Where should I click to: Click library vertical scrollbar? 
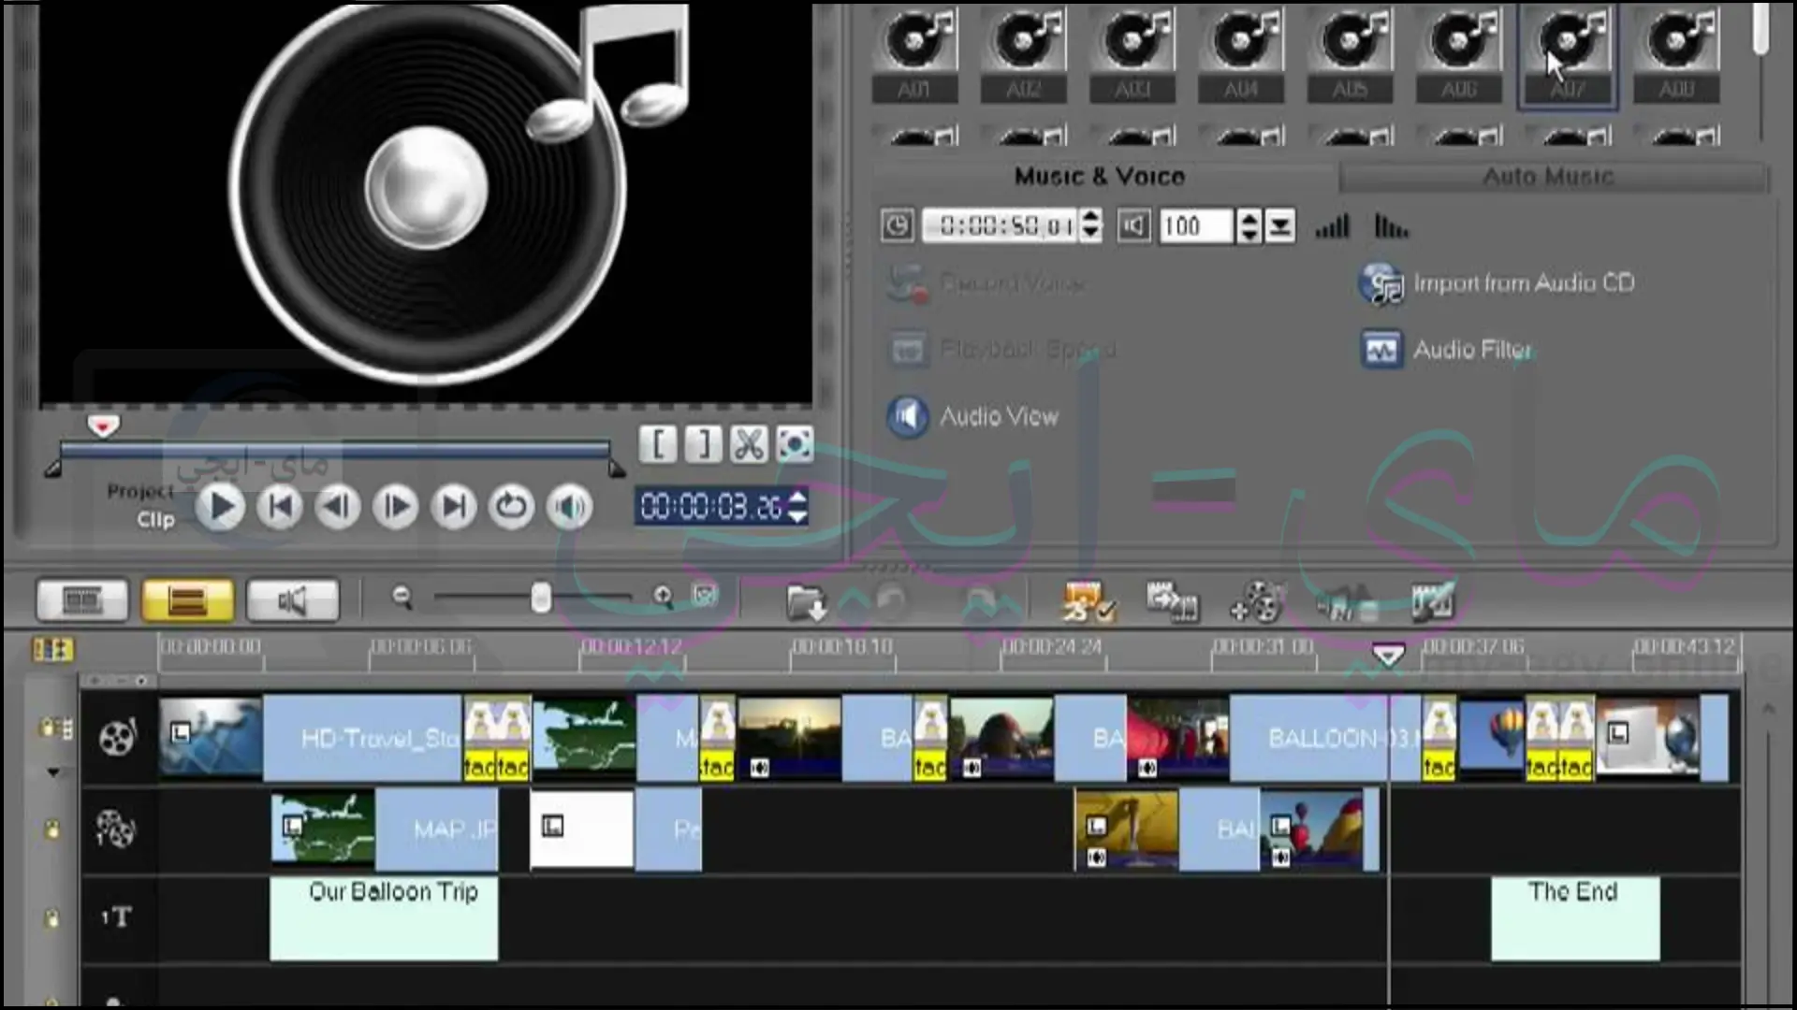1760,28
